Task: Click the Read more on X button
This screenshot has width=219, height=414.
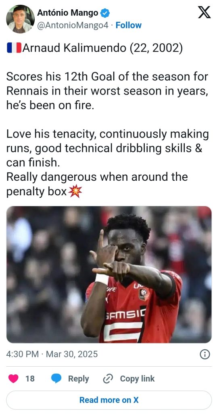Action: click(109, 400)
